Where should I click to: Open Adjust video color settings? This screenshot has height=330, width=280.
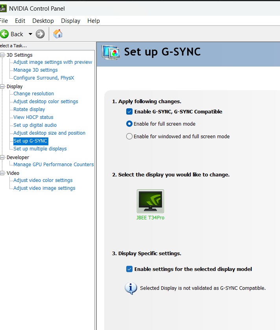[x=43, y=180]
